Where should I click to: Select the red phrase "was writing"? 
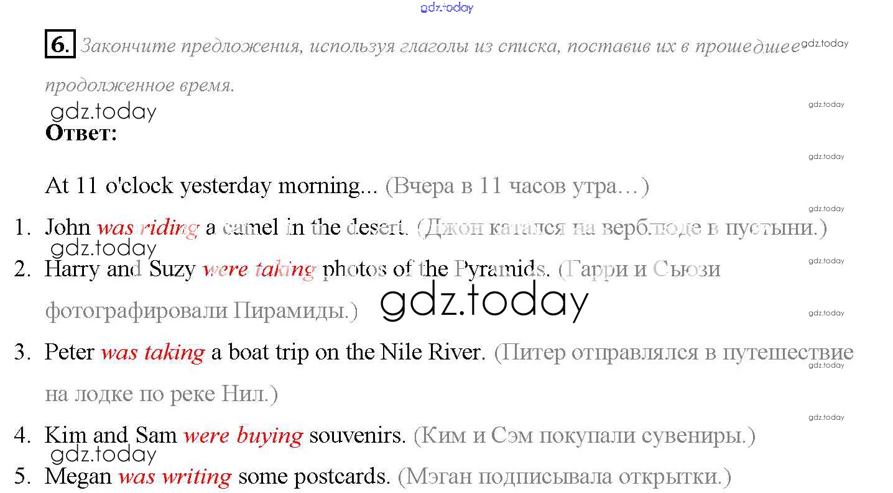coord(175,477)
